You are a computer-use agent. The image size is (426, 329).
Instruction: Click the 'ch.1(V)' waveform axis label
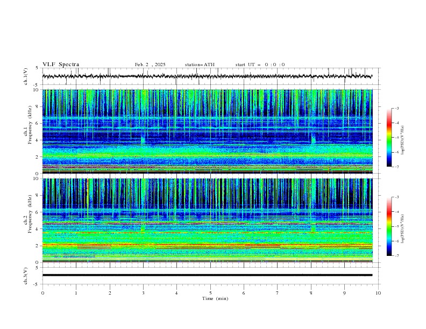[x=26, y=76]
